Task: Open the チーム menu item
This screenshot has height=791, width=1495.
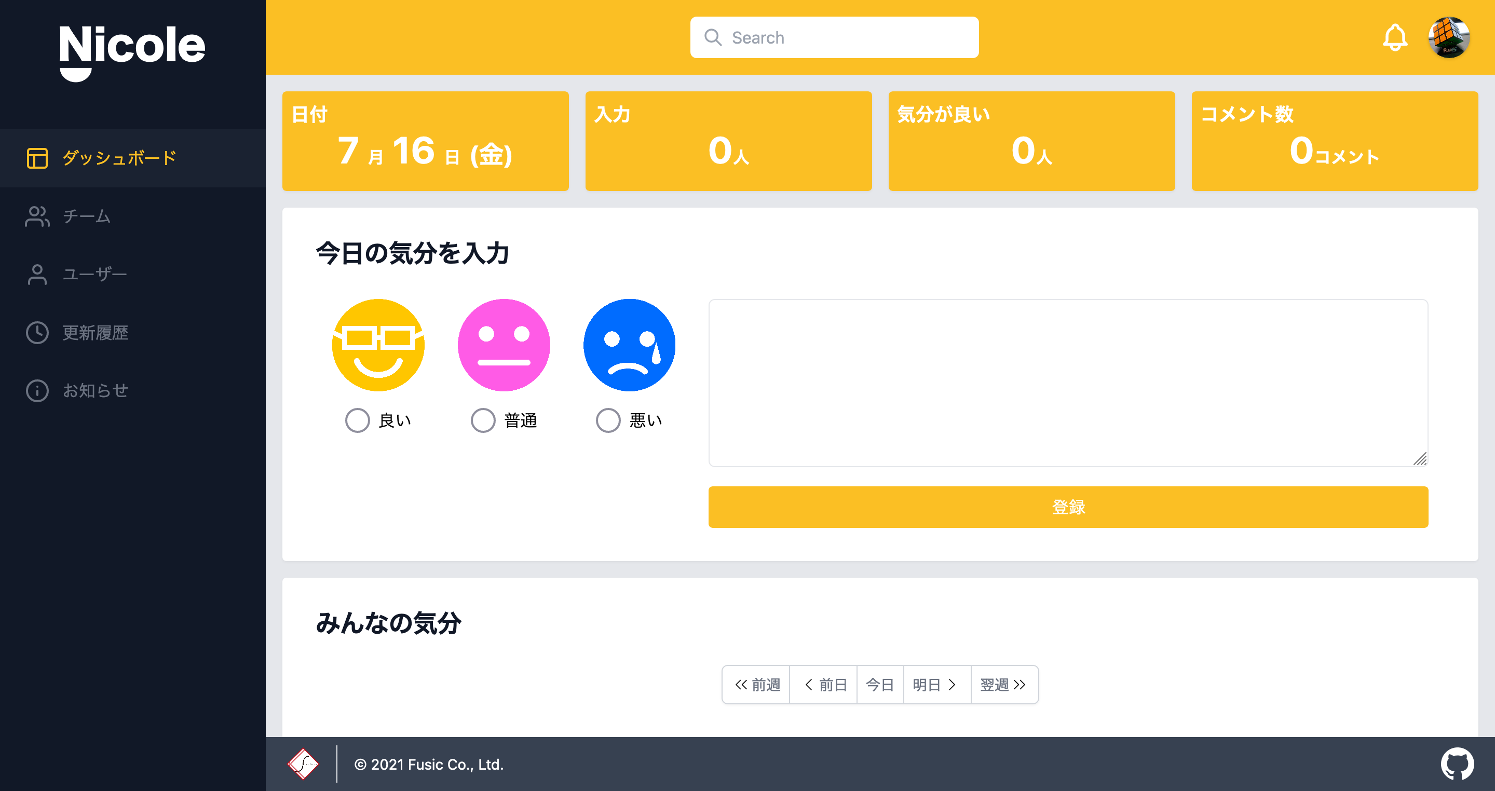Action: [x=86, y=216]
